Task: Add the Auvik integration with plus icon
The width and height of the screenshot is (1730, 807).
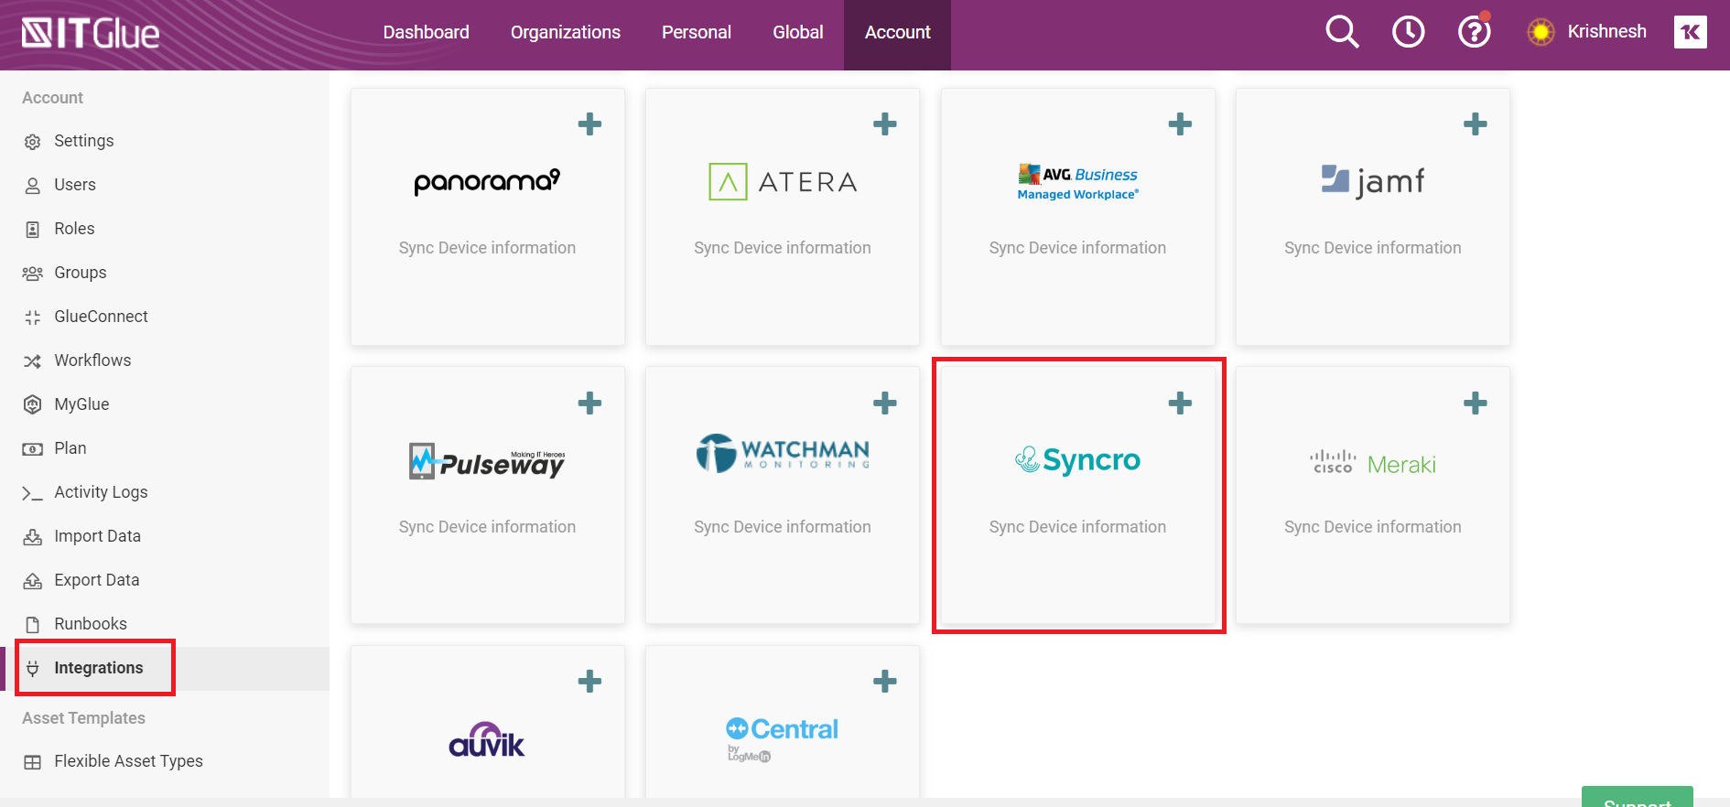Action: tap(589, 681)
